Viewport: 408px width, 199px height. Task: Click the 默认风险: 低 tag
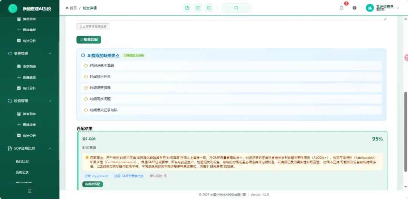(x=158, y=176)
